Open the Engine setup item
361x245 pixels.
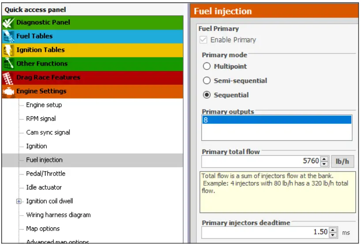[x=44, y=105]
